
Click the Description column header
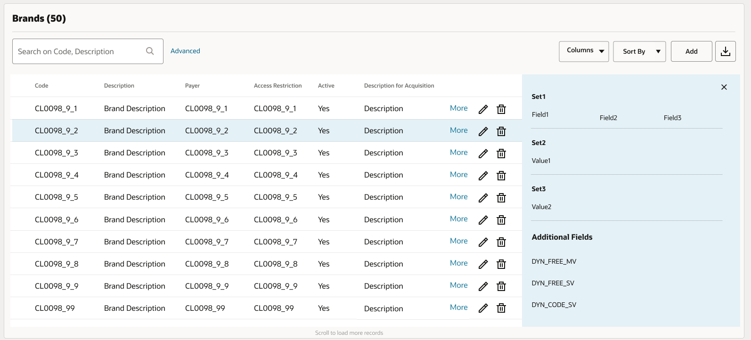pos(119,86)
